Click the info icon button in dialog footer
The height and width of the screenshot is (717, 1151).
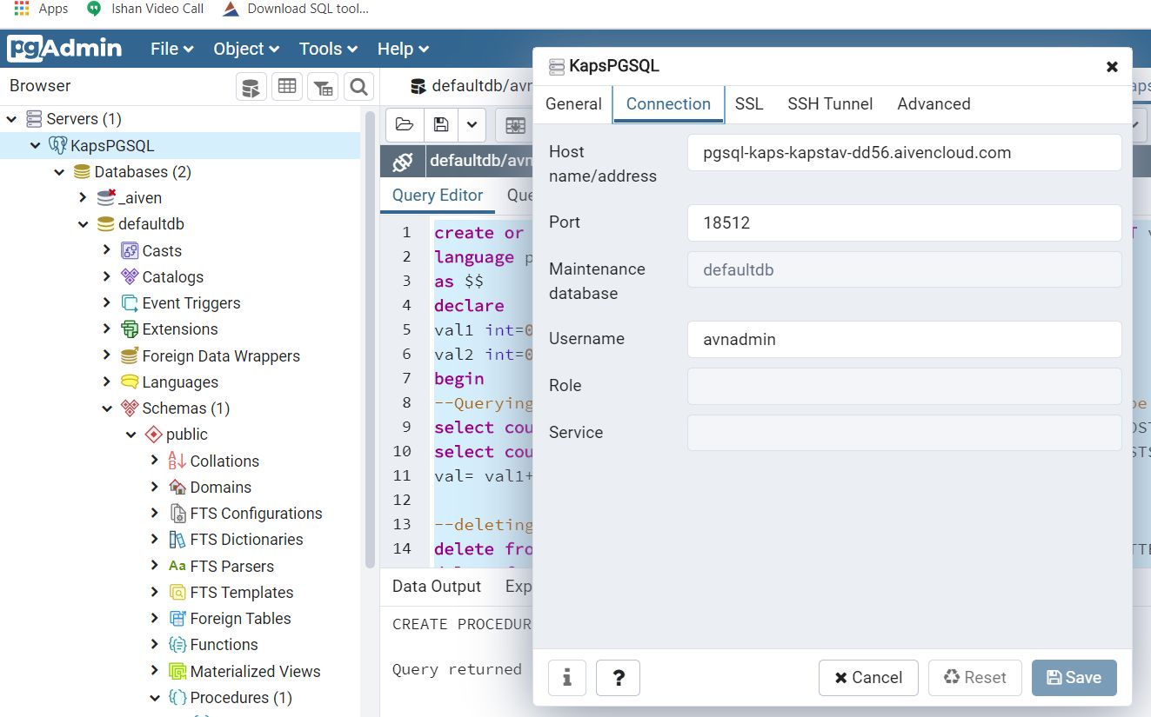coord(567,678)
